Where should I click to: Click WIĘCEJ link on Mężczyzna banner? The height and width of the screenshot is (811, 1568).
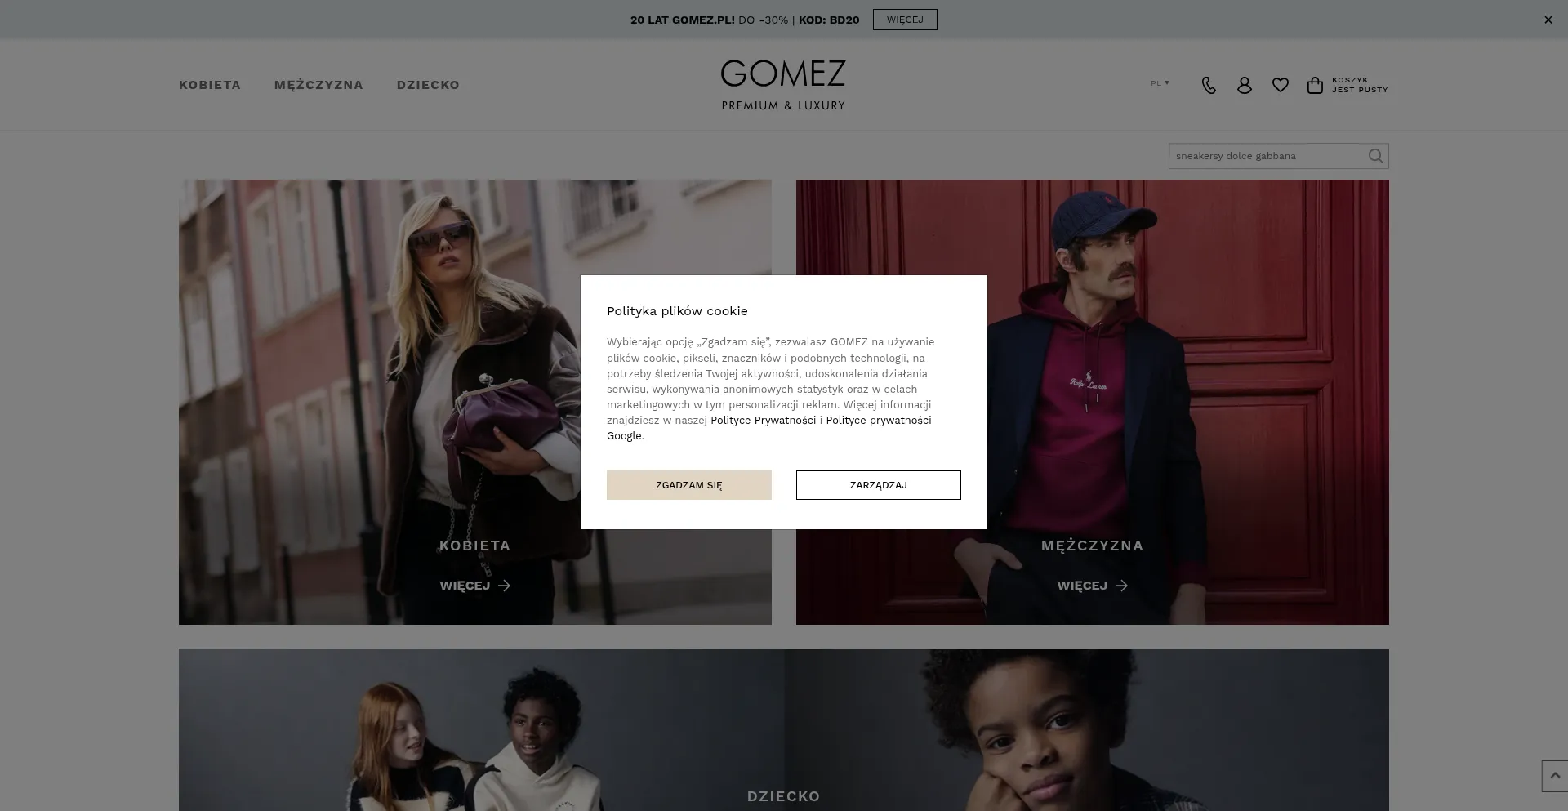[1093, 586]
